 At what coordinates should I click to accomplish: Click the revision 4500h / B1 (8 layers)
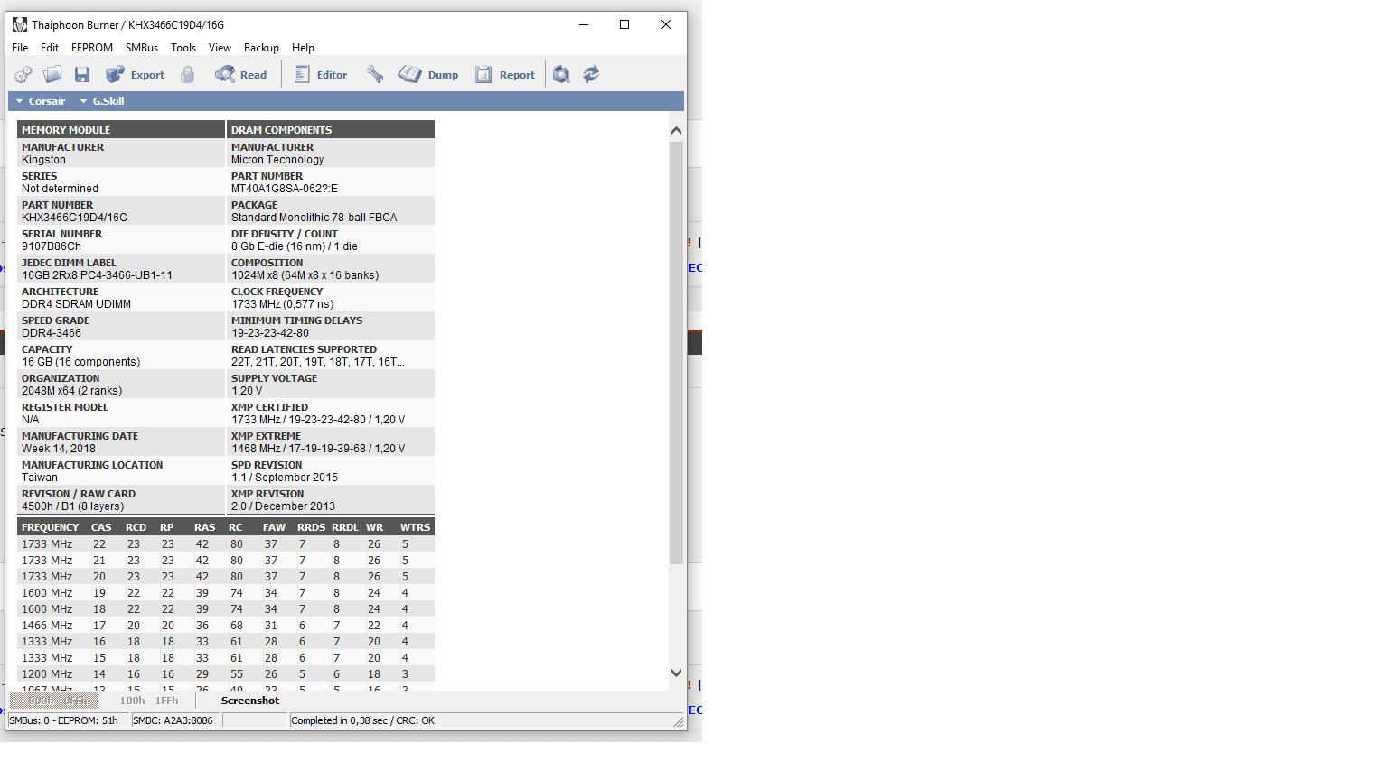[x=73, y=506]
